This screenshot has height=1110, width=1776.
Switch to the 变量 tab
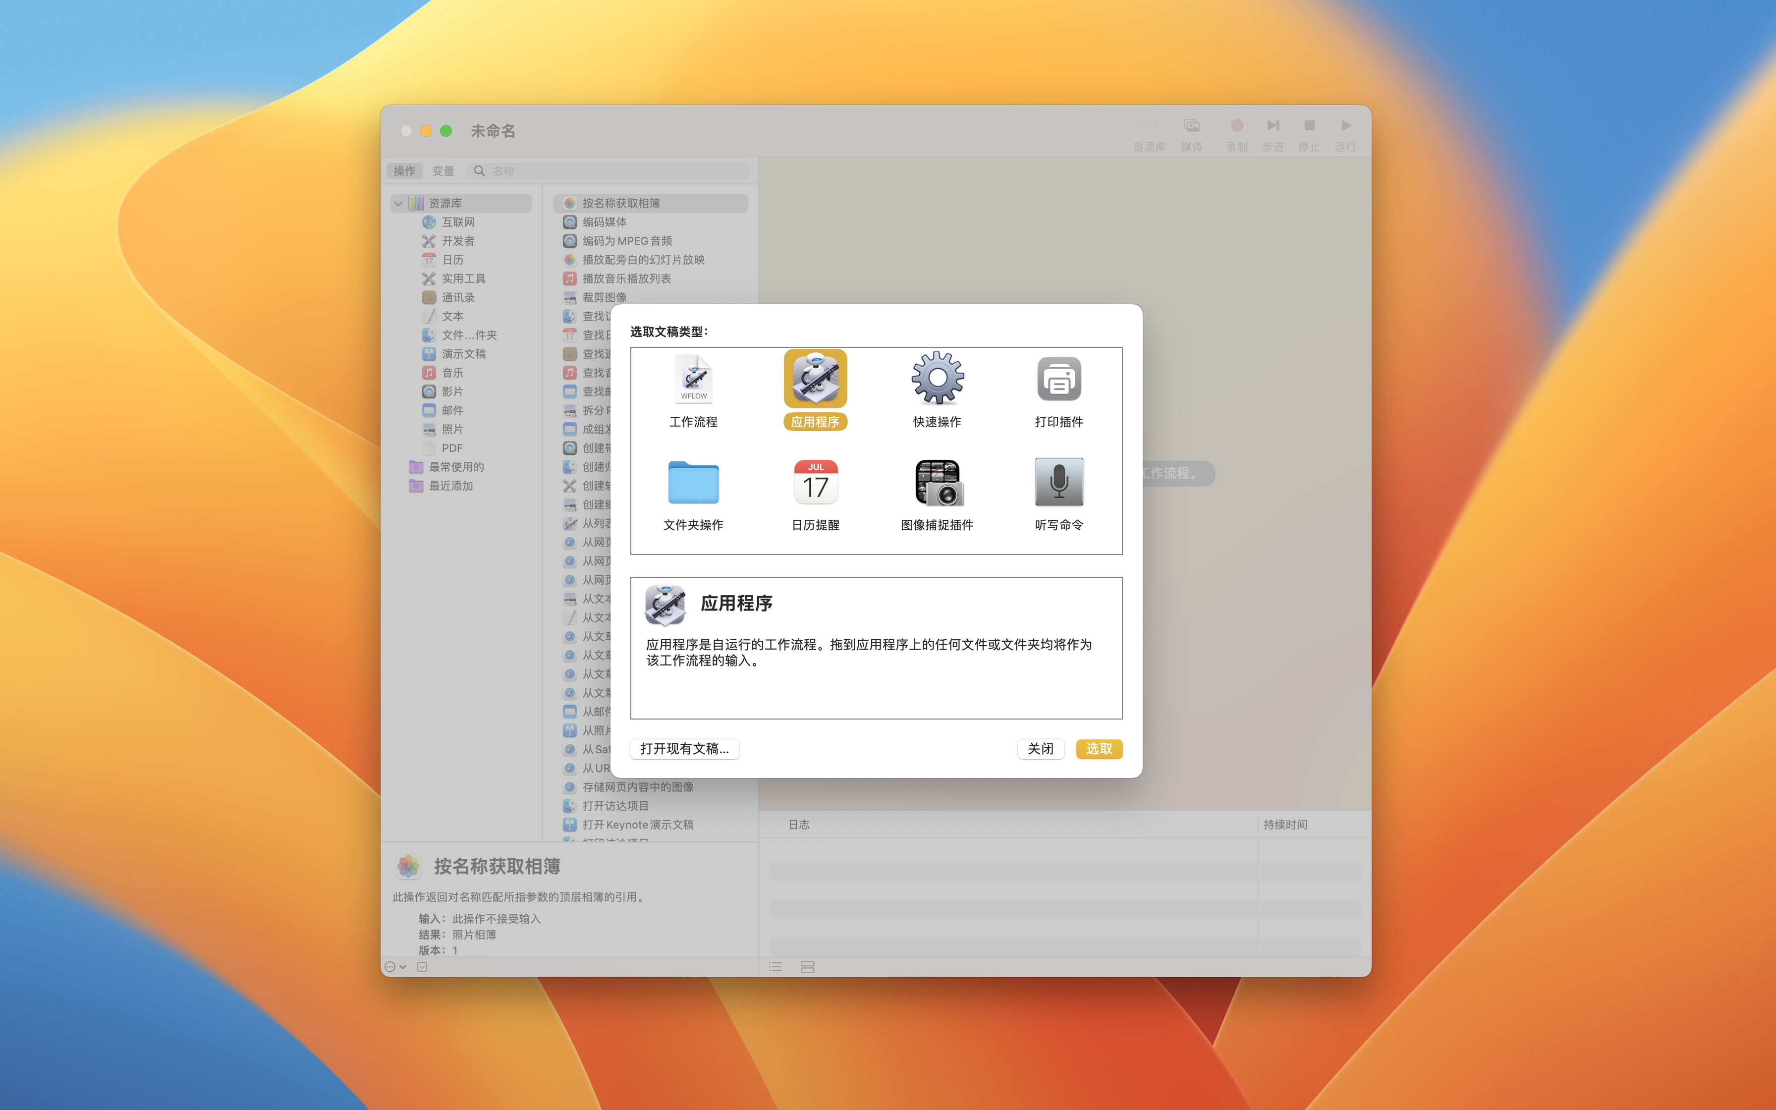(x=443, y=171)
